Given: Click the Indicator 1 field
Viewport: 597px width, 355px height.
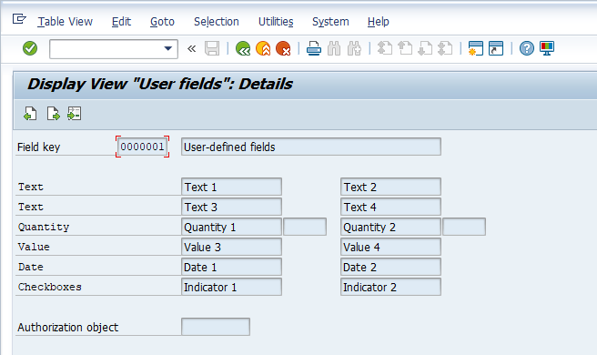Looking at the screenshot, I should pyautogui.click(x=231, y=287).
